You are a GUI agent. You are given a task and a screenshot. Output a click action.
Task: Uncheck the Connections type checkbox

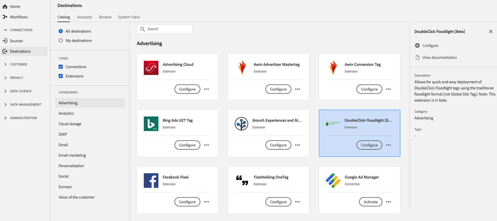pos(61,67)
